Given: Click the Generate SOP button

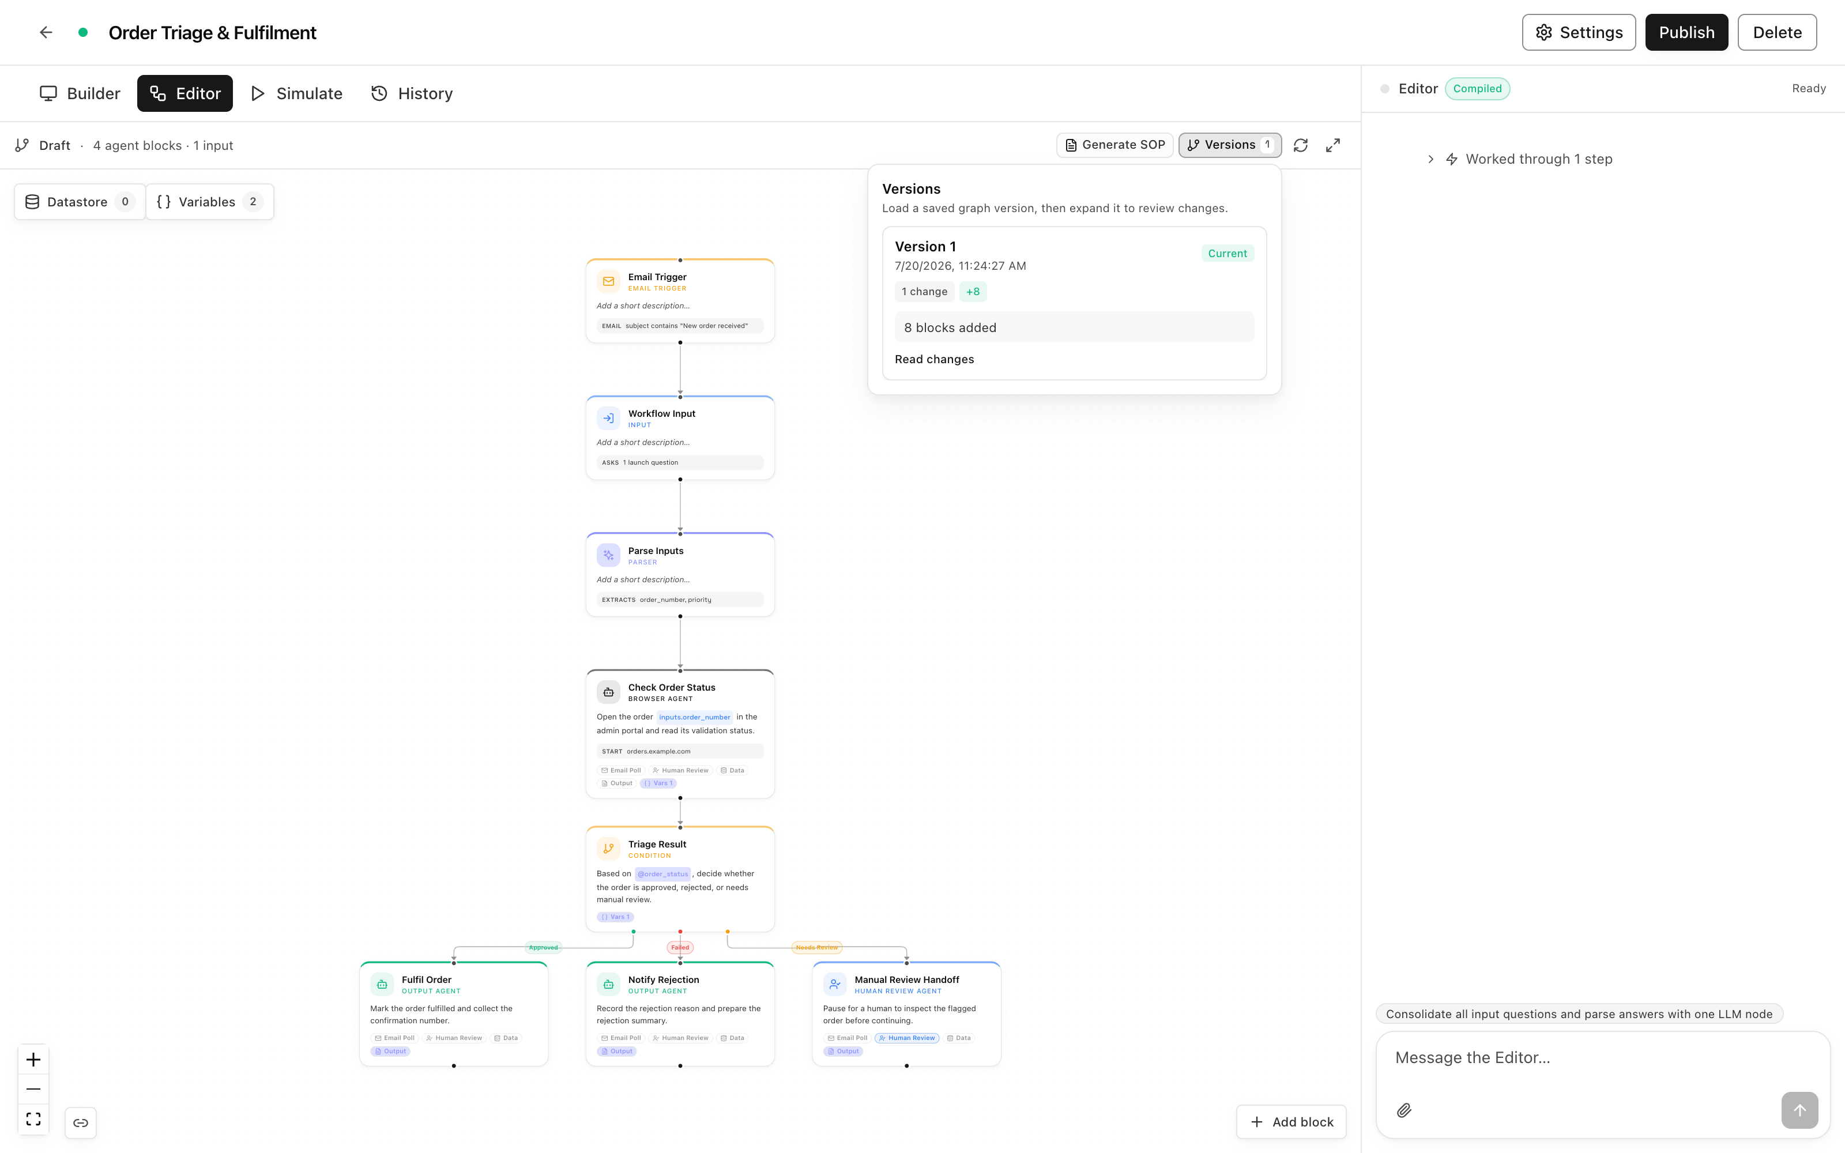Looking at the screenshot, I should pyautogui.click(x=1114, y=145).
